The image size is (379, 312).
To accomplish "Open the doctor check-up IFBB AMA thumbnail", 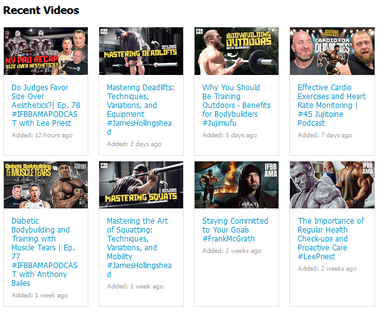I will point(332,185).
